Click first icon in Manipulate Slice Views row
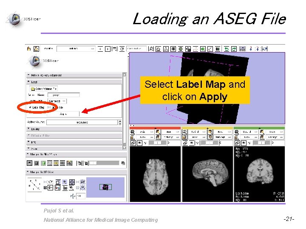Image resolution: width=306 pixels, height=229 pixels. (29, 163)
